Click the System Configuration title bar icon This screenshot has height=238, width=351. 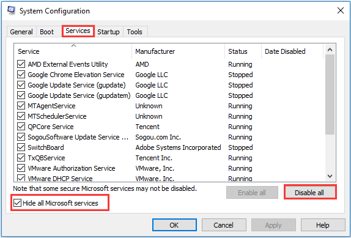[x=11, y=10]
